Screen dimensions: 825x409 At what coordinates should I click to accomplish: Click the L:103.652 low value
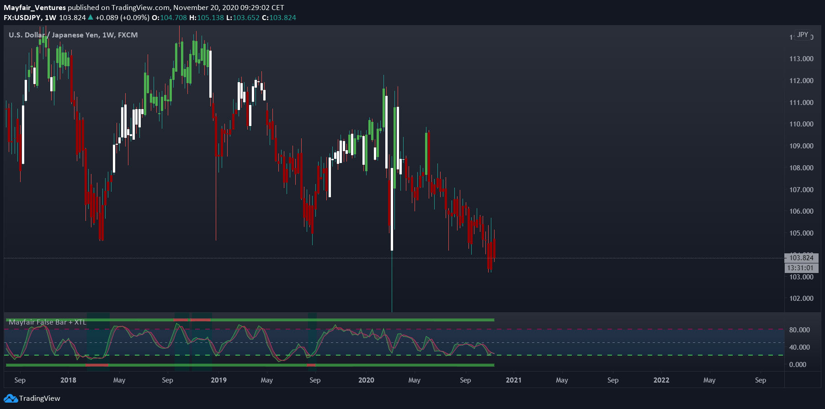243,17
